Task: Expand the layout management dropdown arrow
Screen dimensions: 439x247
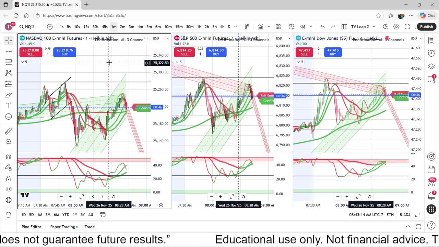Action: coord(374,27)
